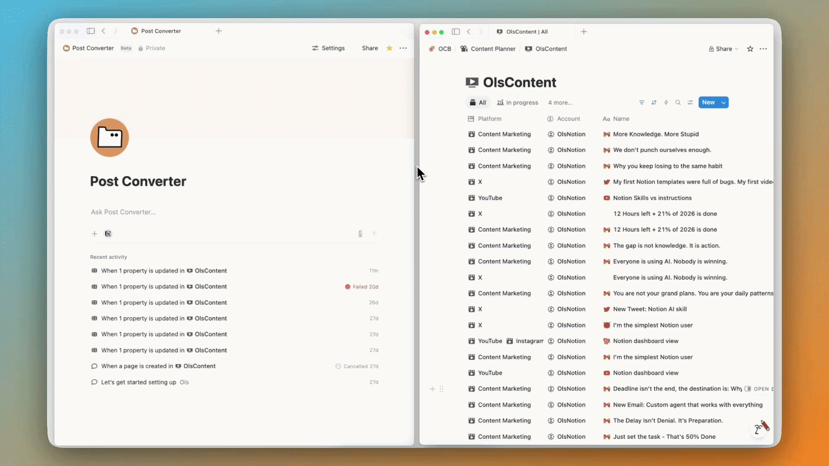Click the X platform cell of the 'New Tweet' row

point(505,309)
